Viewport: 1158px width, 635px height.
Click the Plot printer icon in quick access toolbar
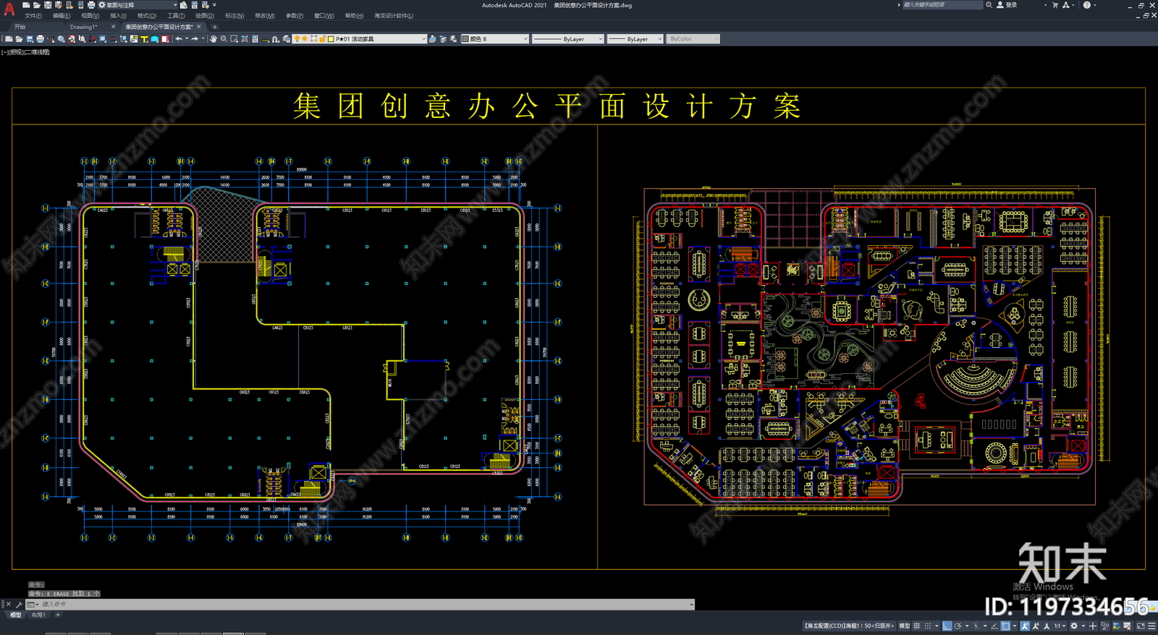pos(91,5)
